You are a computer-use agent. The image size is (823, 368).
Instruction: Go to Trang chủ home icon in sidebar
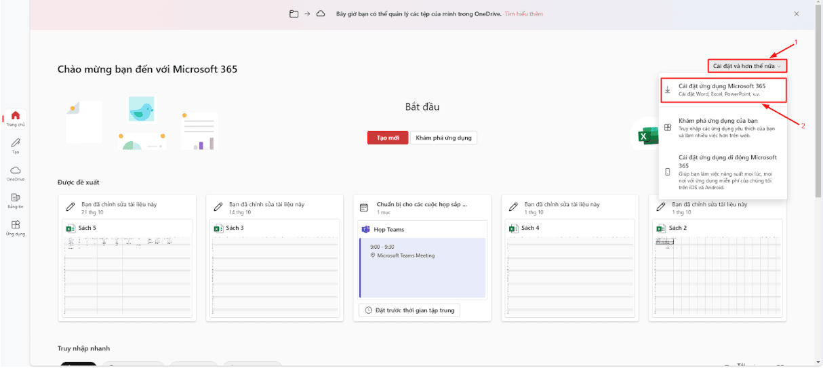(x=15, y=115)
